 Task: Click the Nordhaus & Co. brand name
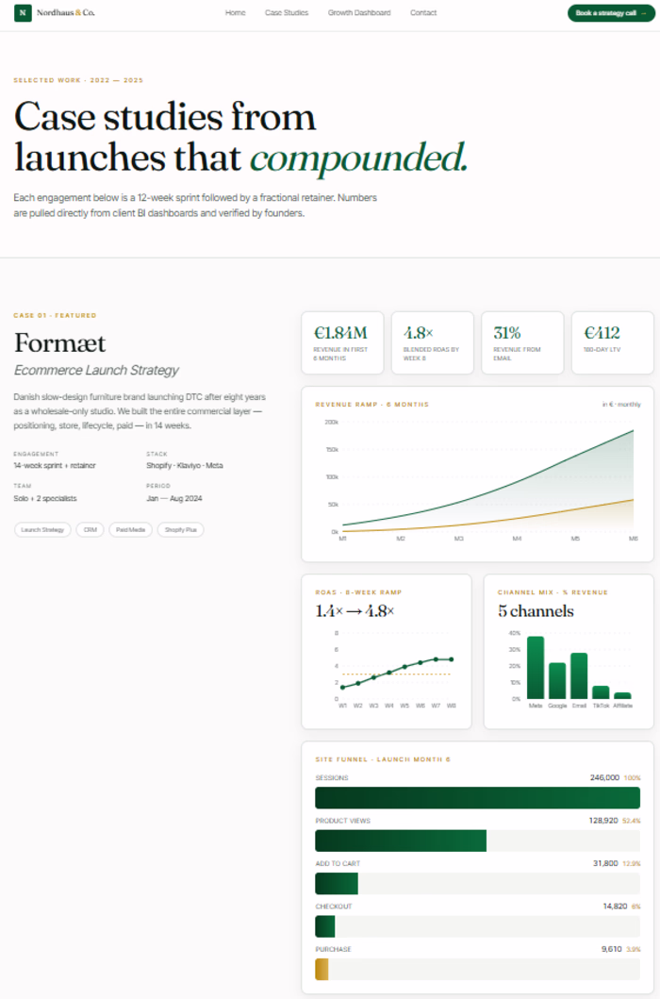(66, 13)
